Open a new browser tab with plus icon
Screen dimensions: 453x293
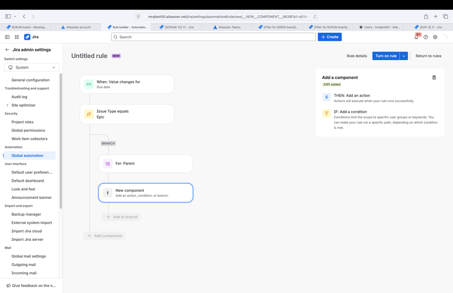[435, 16]
